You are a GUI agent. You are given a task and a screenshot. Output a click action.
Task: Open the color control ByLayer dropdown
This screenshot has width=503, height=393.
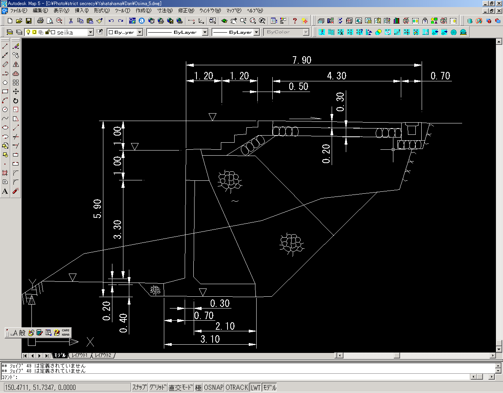[x=140, y=32]
